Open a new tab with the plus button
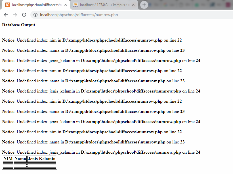 [x=144, y=5]
